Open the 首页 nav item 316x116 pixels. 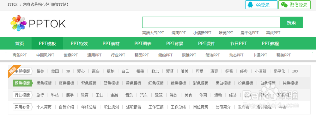click(20, 43)
